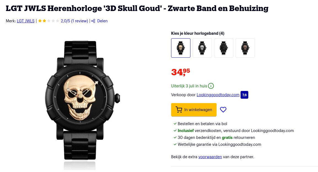This screenshot has height=172, width=318.
Task: Click the 7,6 seller rating badge
Action: [244, 95]
